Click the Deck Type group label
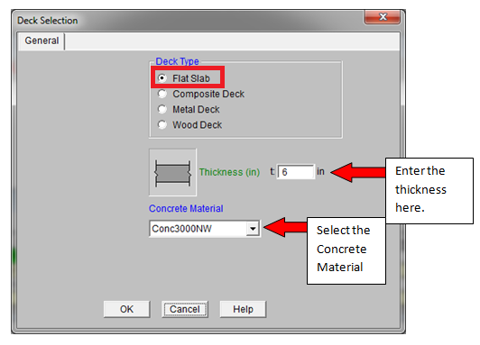 [x=177, y=61]
